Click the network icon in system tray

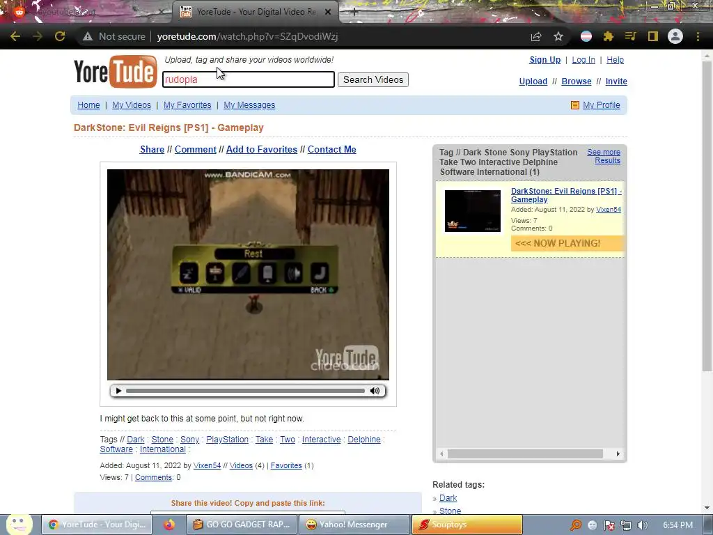click(x=626, y=525)
